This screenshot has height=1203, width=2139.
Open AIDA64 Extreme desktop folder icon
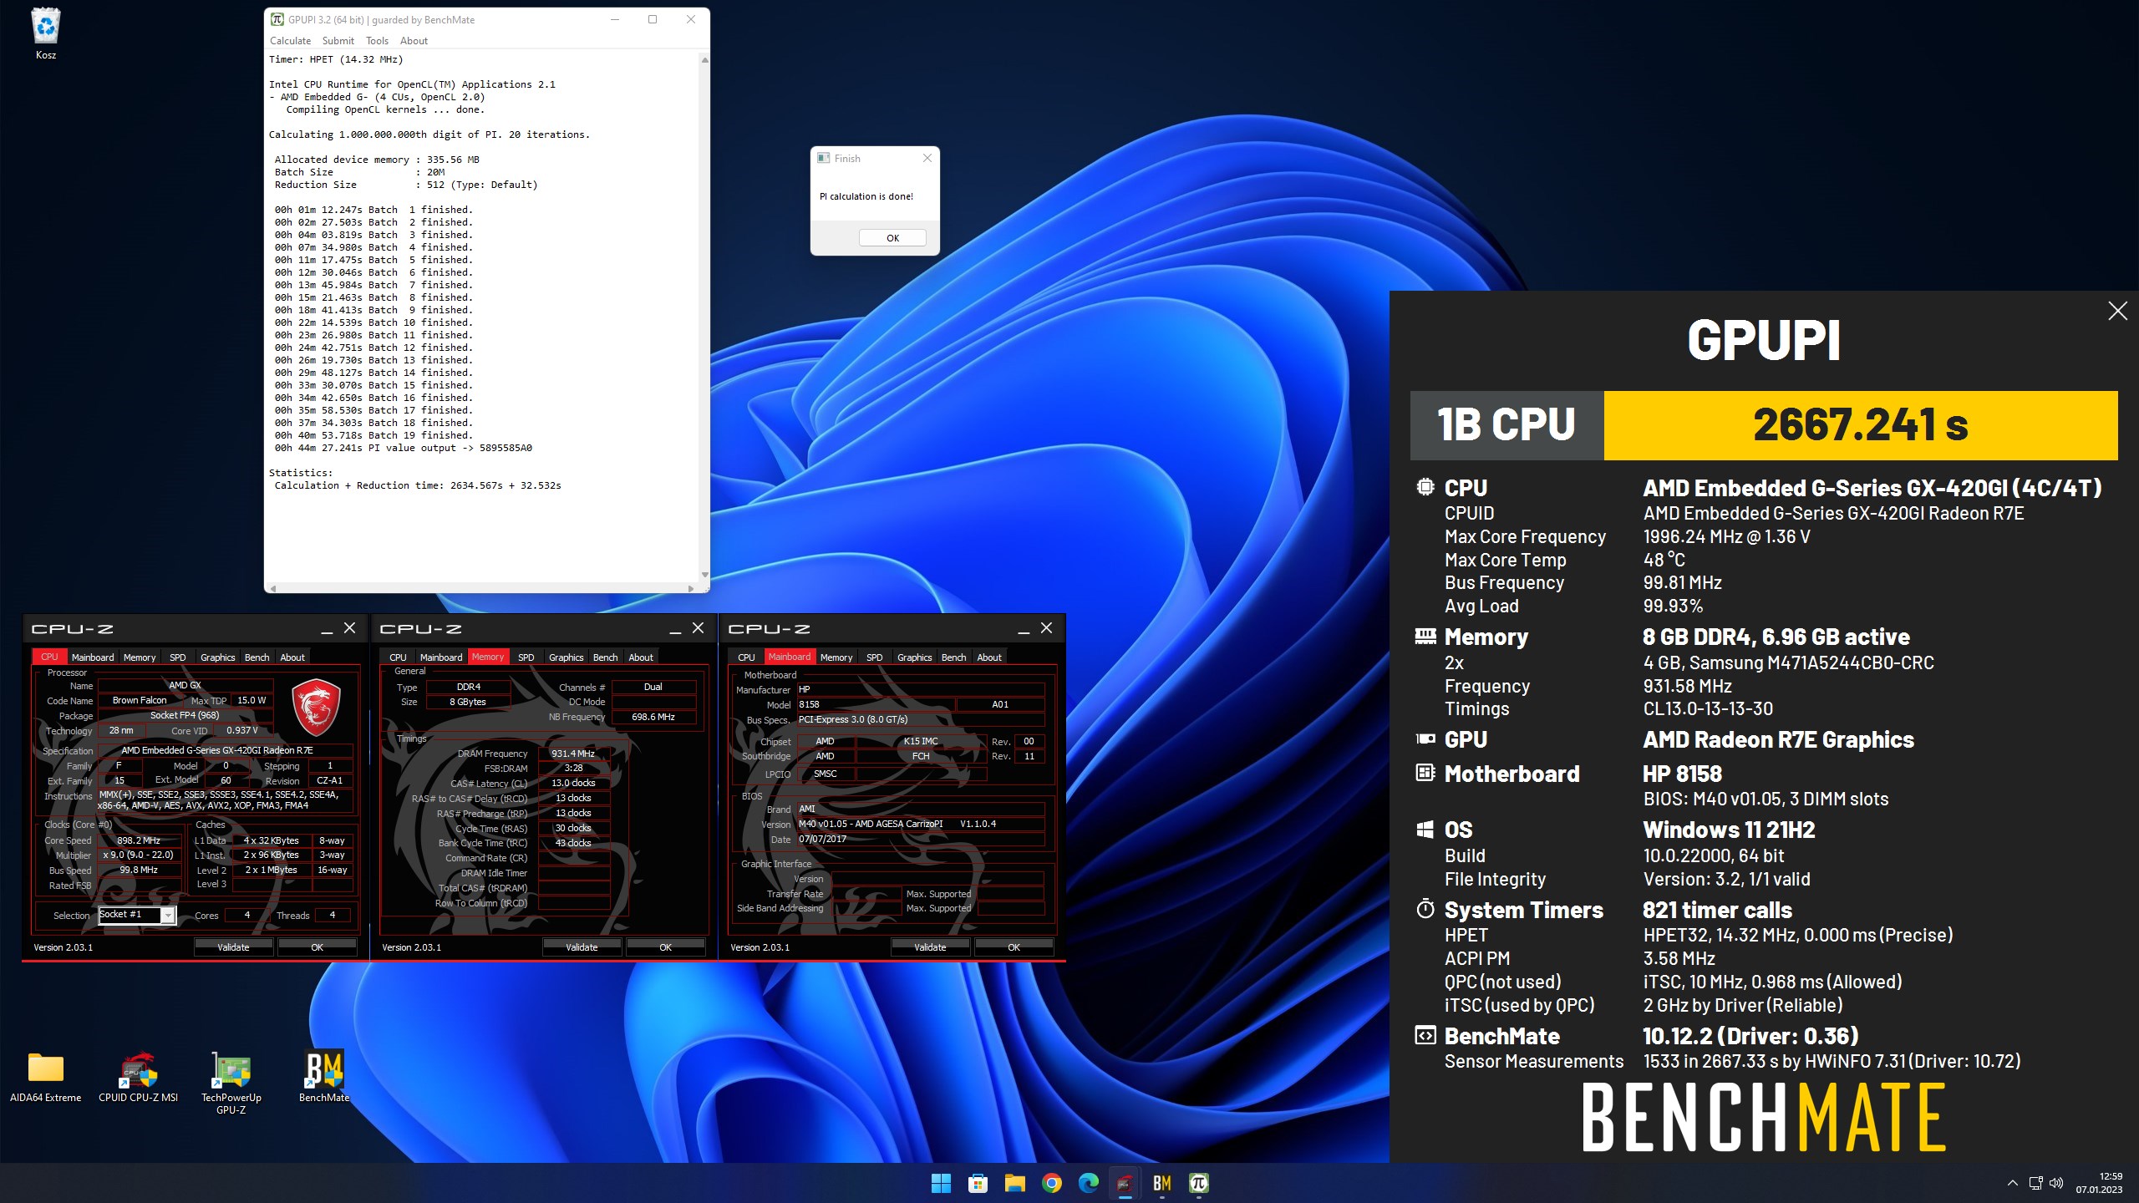point(46,1076)
